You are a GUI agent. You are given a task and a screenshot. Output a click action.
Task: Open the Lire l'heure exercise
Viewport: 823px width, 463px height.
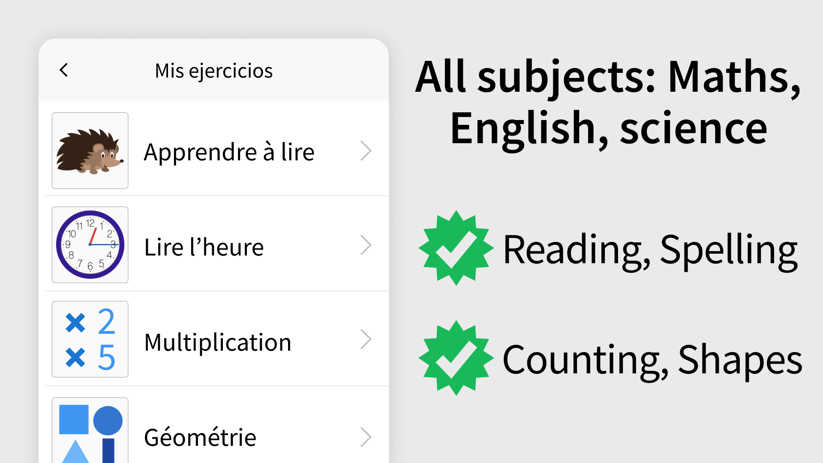tap(204, 247)
